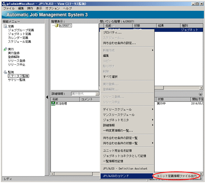Open ジョブネット定義 in function menu
This screenshot has height=183, width=206.
click(19, 34)
